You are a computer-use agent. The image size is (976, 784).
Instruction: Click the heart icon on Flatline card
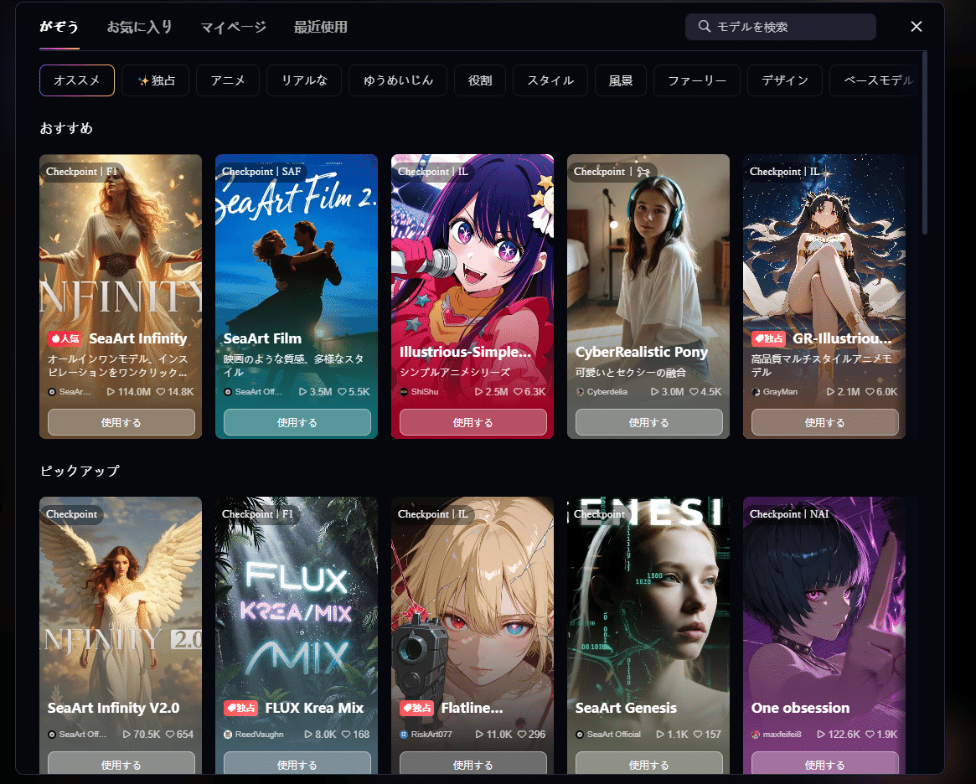click(522, 735)
